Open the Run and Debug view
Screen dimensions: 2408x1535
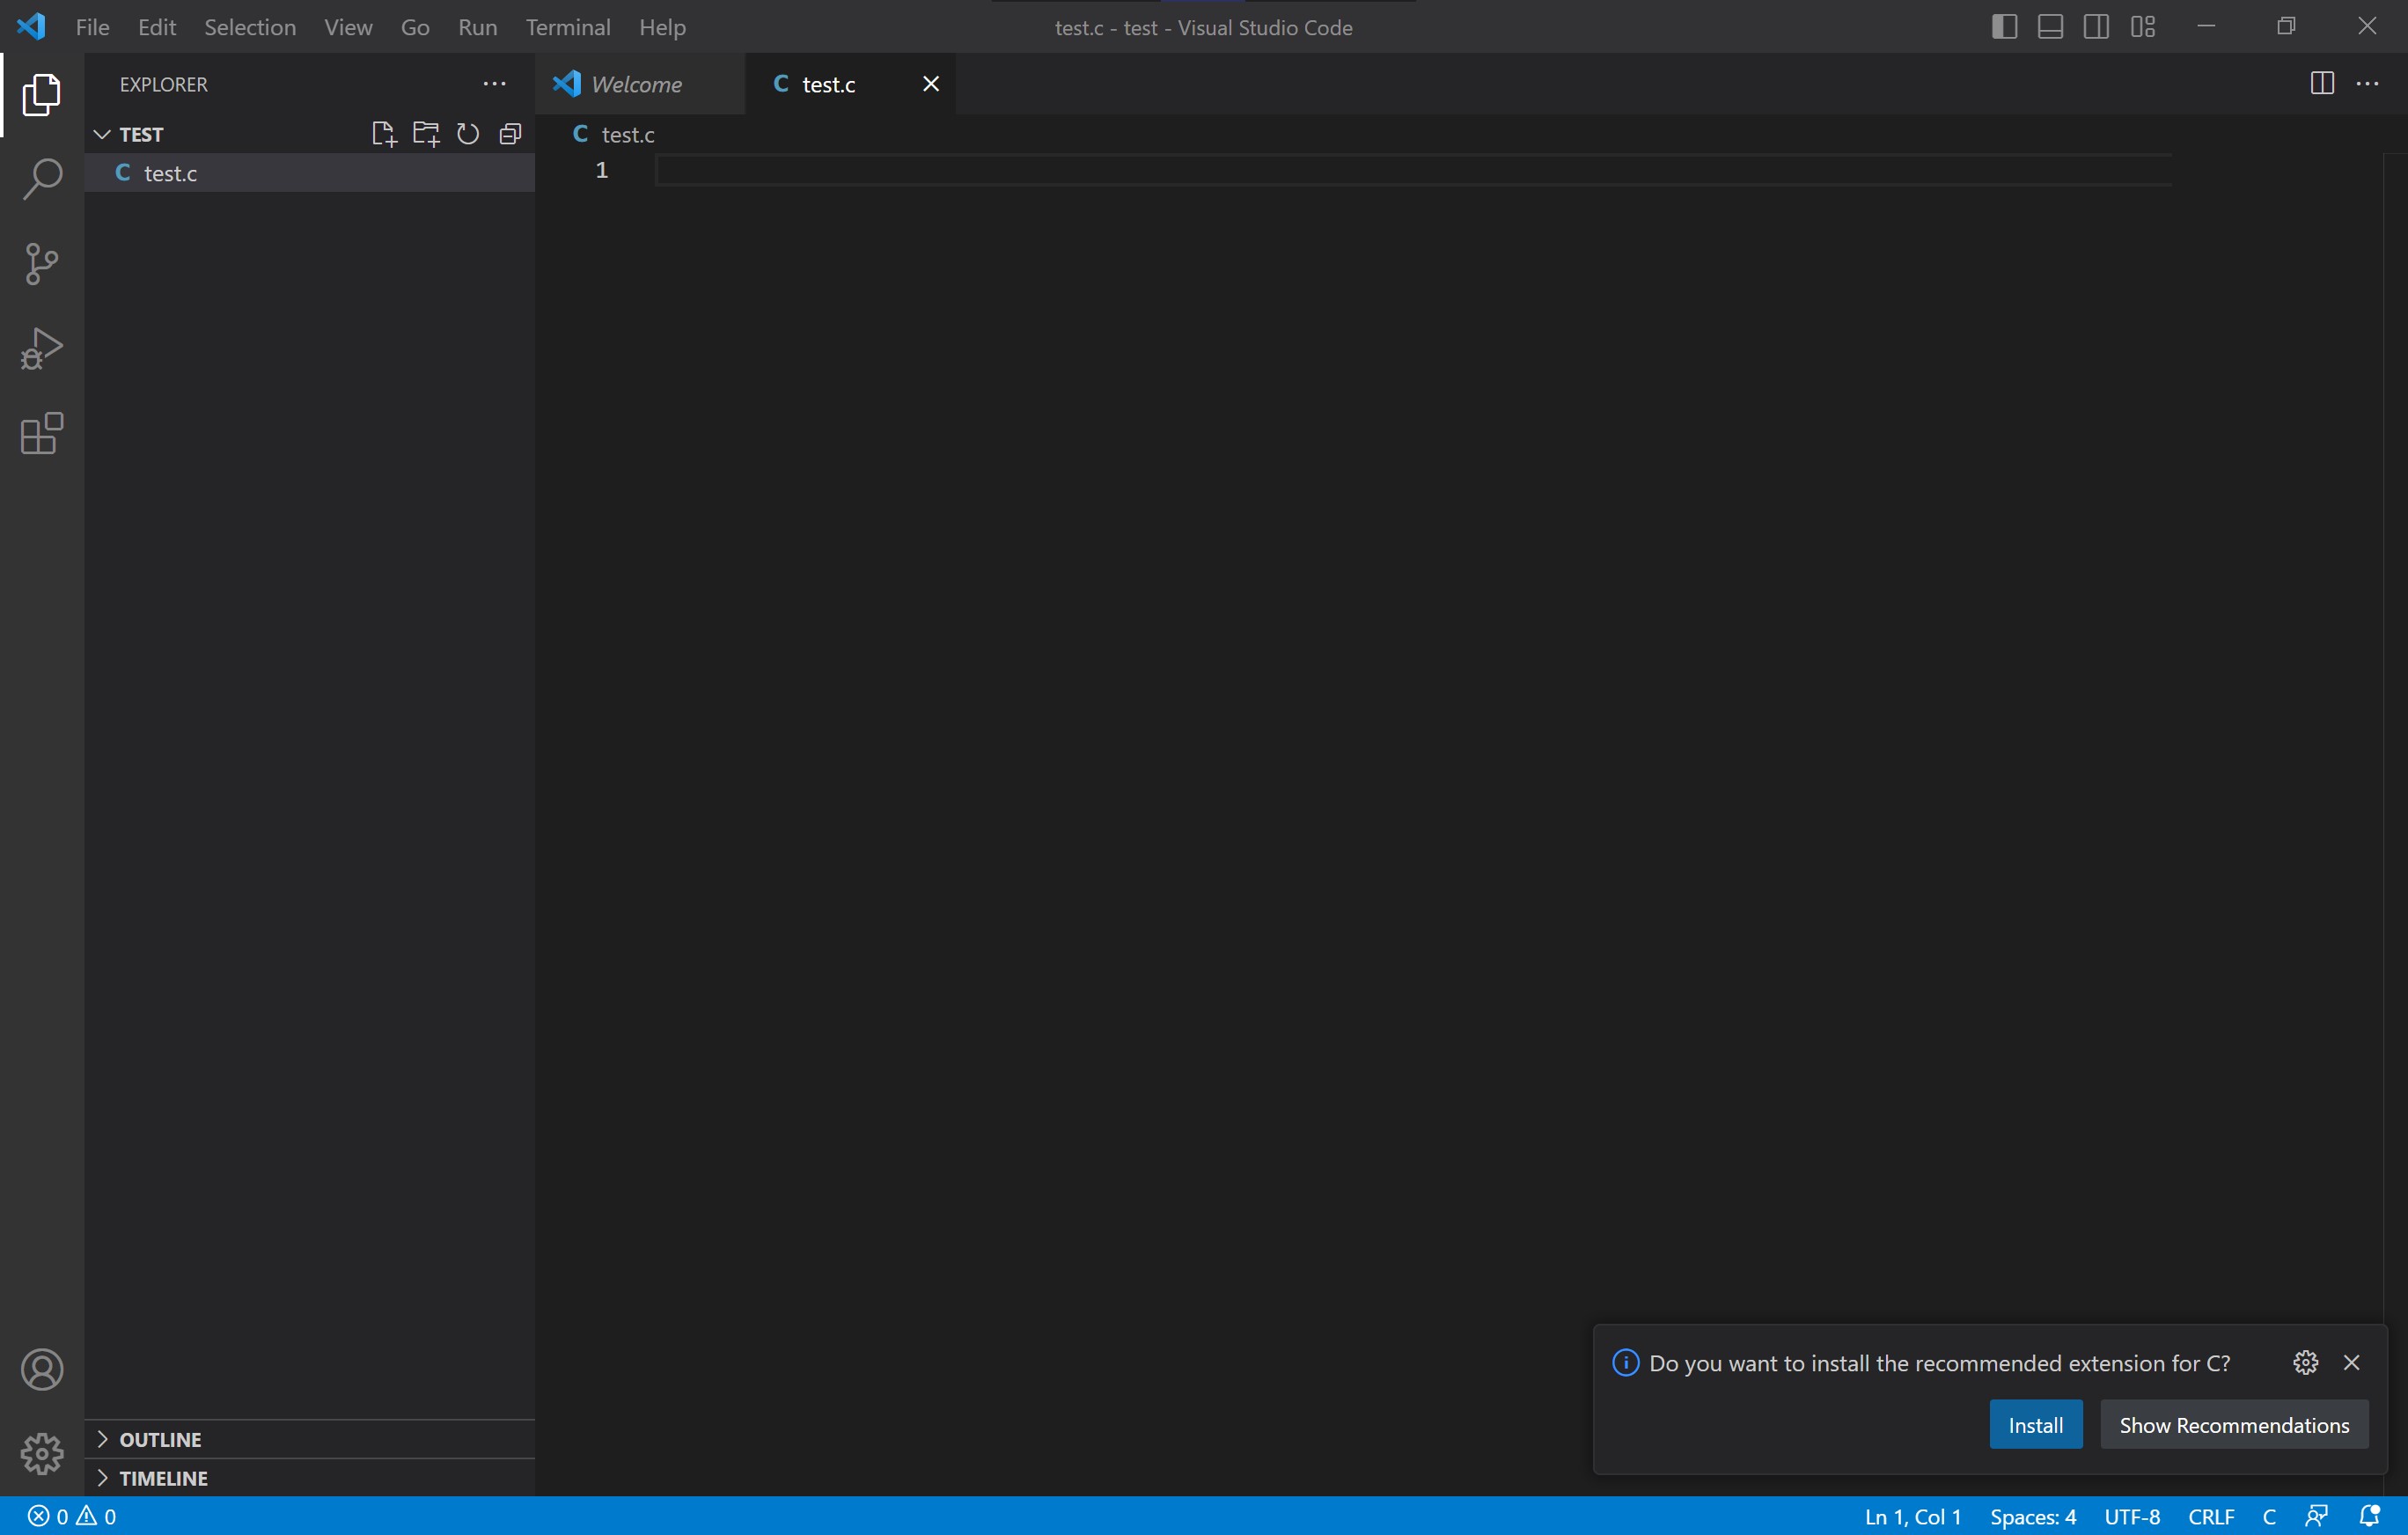point(41,349)
